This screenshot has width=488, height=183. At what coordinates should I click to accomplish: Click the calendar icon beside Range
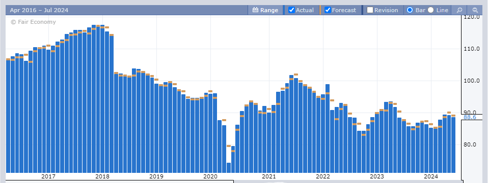[256, 10]
